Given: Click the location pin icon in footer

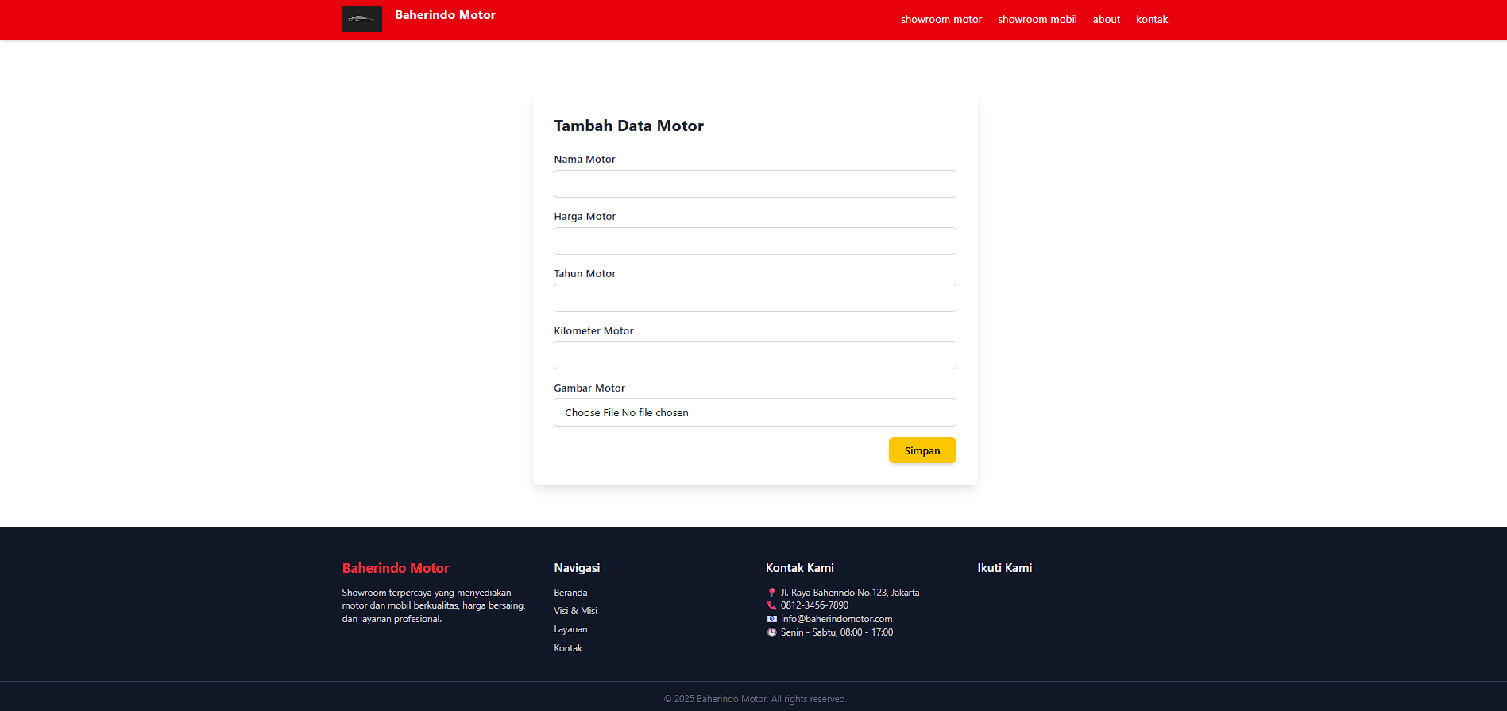Looking at the screenshot, I should (x=771, y=593).
